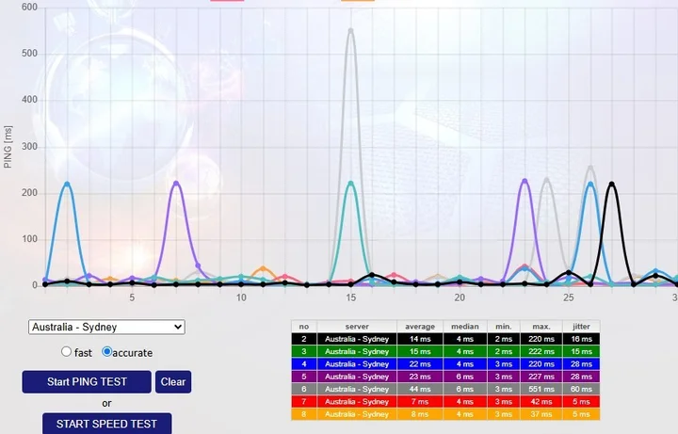678x434 pixels.
Task: Click the black 220 ms peak on chart
Action: coord(612,185)
